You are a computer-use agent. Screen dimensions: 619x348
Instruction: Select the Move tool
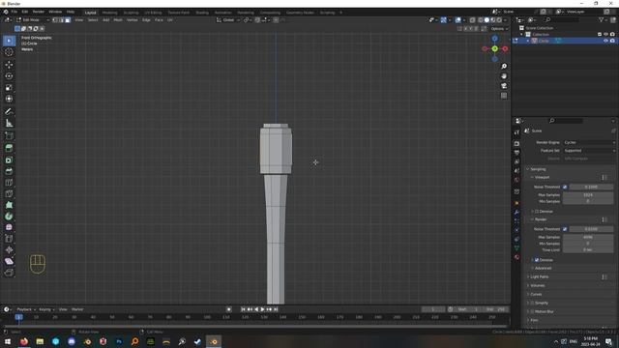(9, 65)
